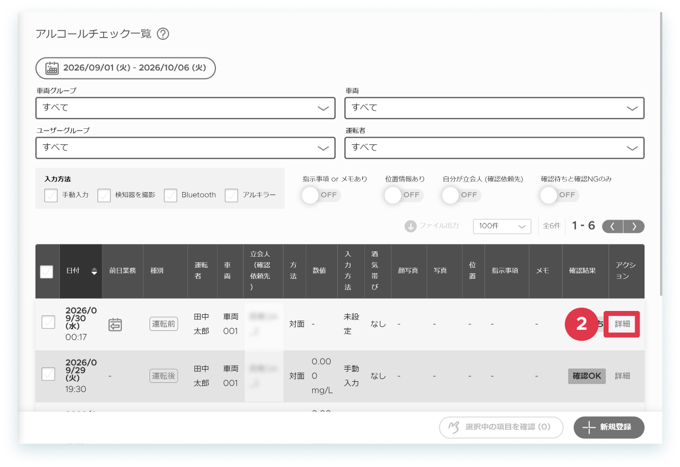Check the Bluetooth input method box
The image size is (680, 467).
coord(171,195)
